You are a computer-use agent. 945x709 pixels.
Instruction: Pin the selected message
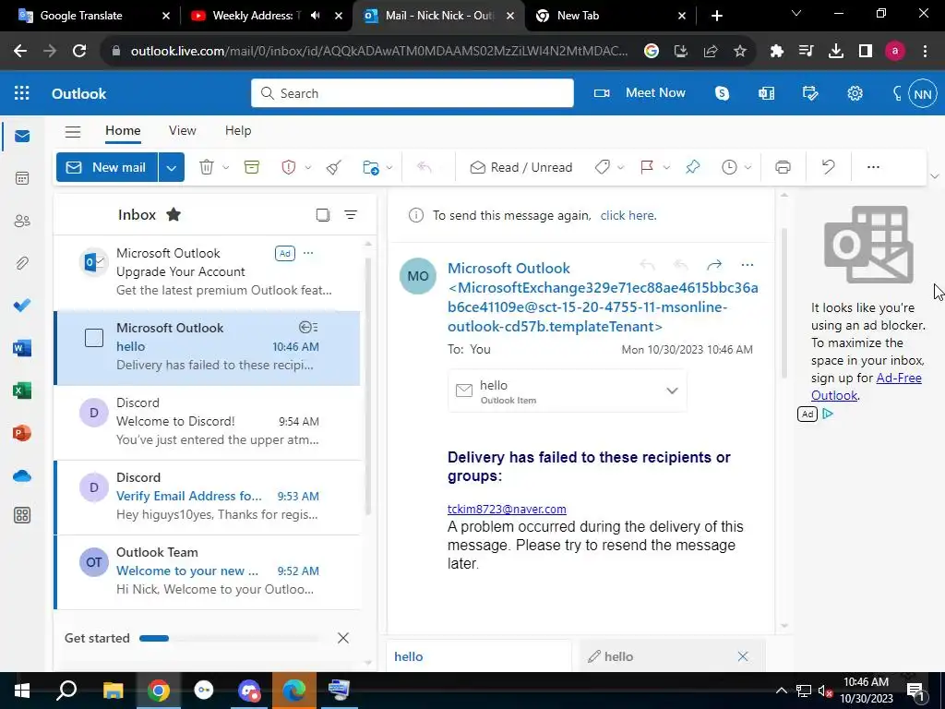click(692, 167)
